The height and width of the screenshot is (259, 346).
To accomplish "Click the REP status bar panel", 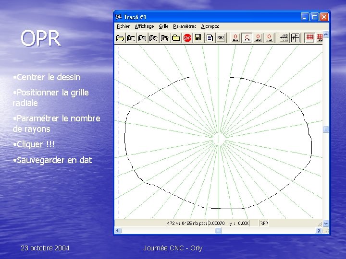I will (264, 224).
